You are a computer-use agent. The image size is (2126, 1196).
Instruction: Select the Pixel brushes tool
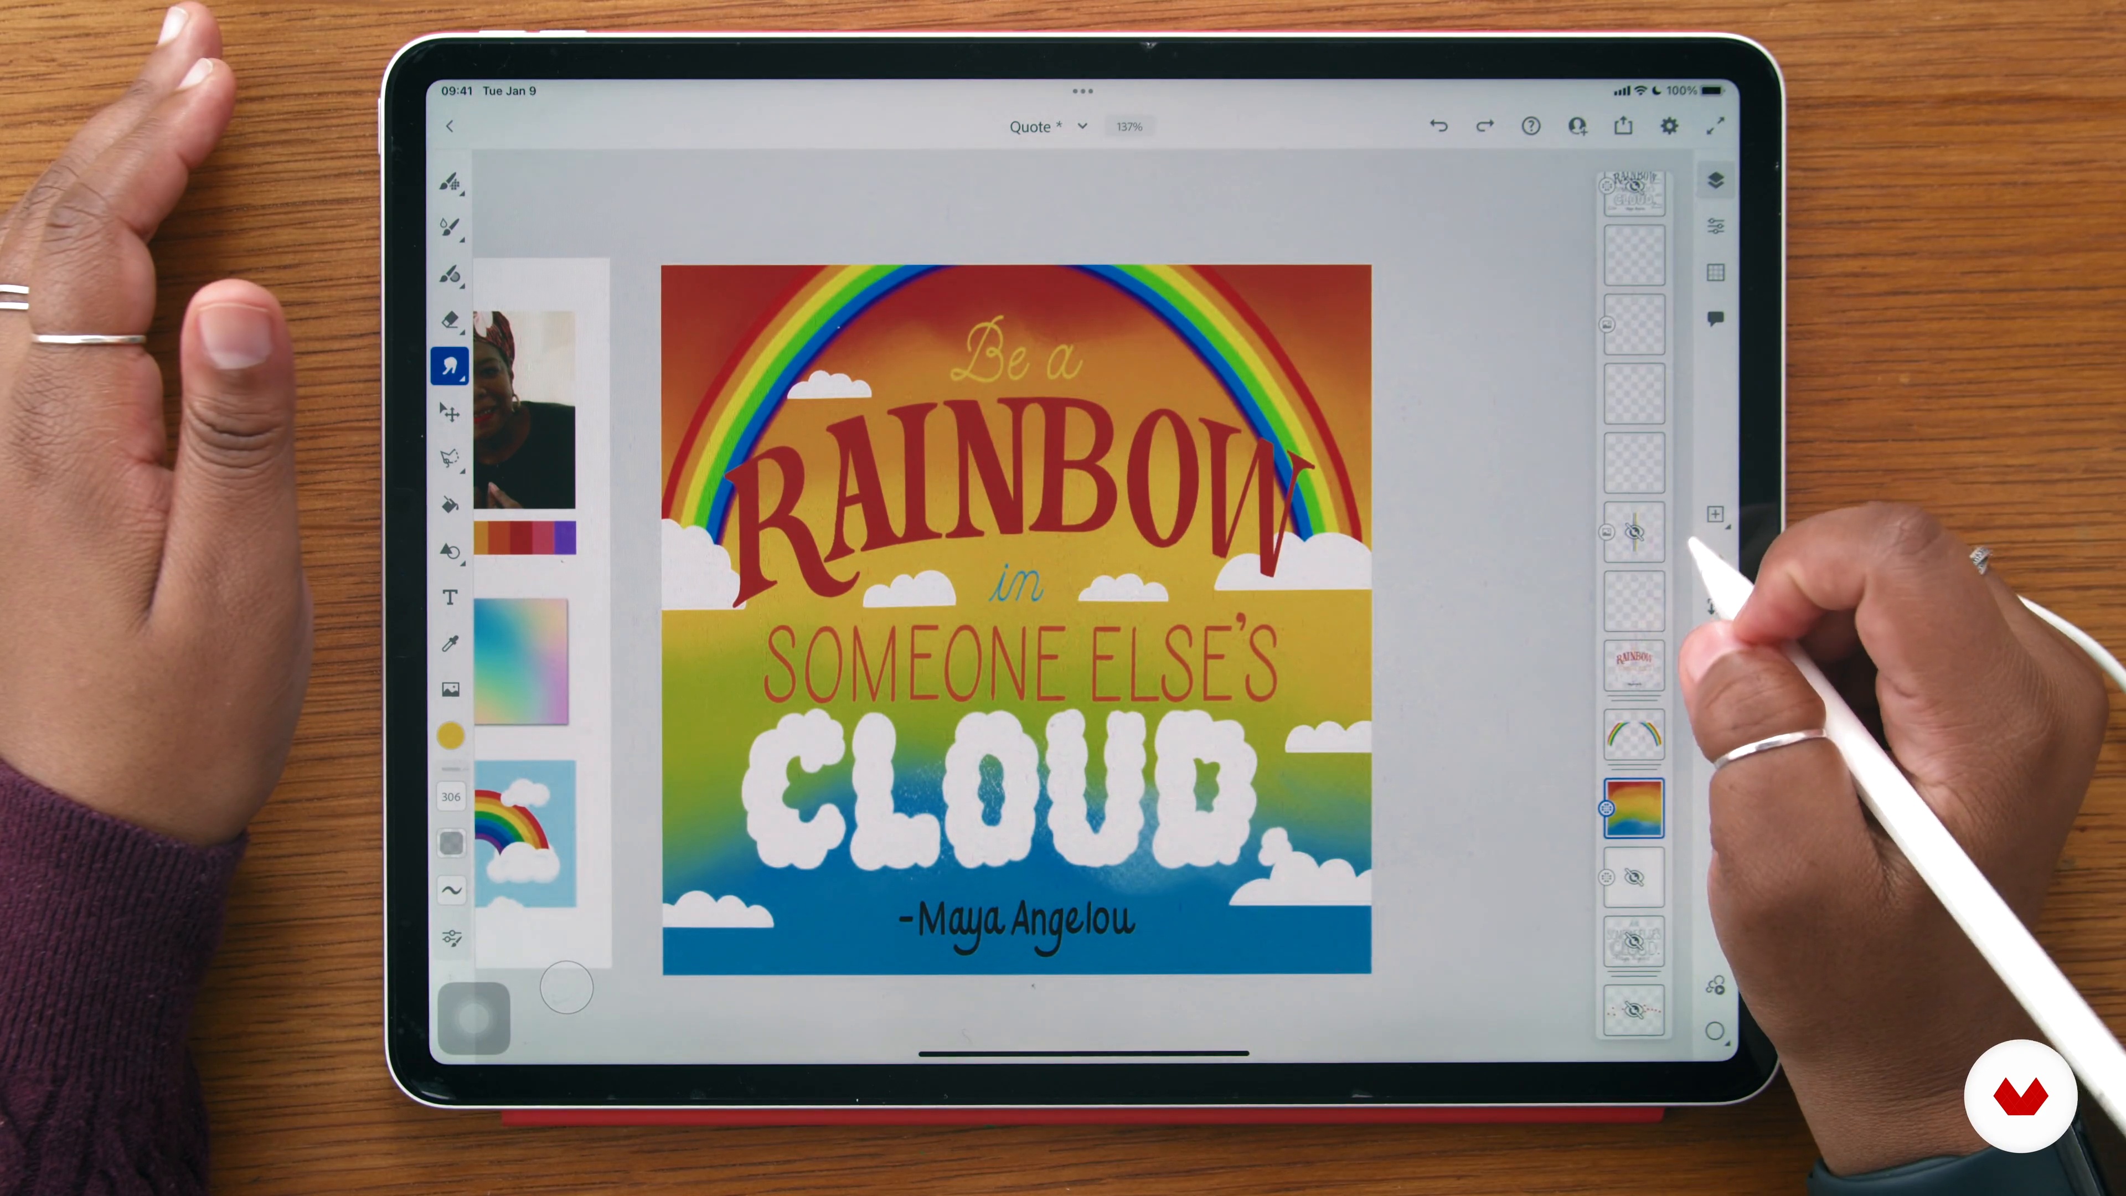[x=450, y=182]
